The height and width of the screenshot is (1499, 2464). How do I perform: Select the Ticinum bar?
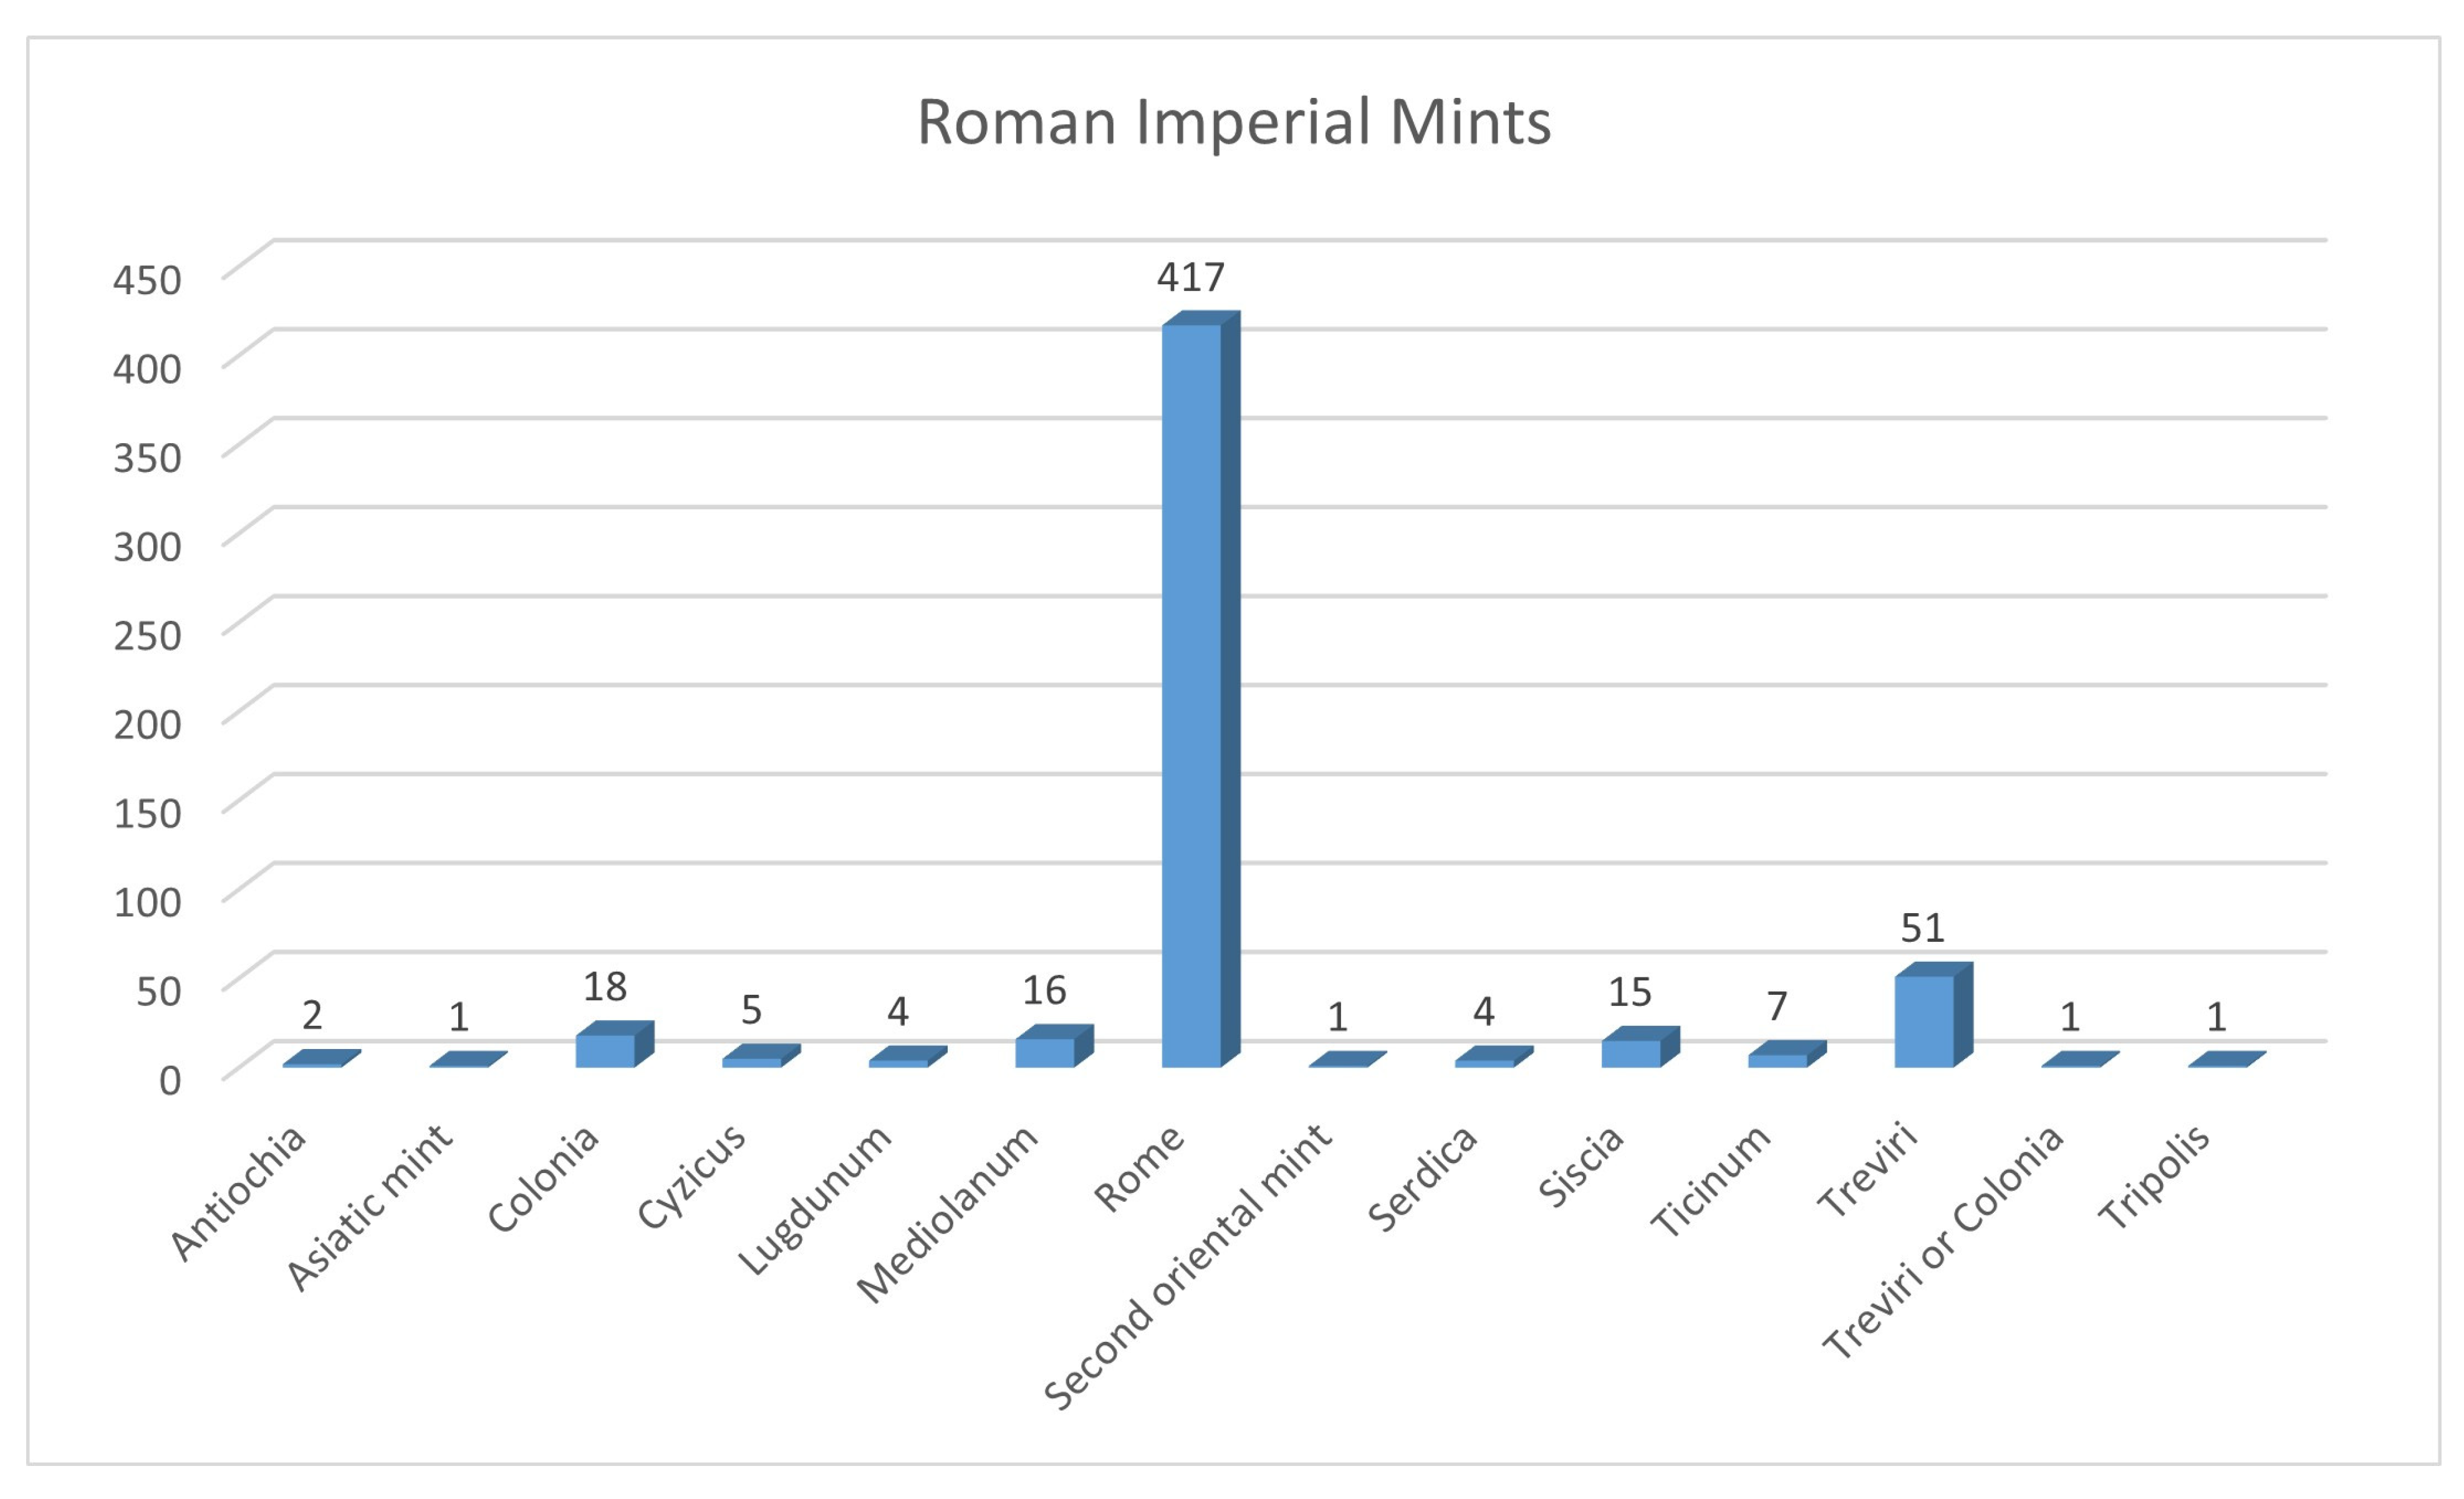coord(1777,1060)
